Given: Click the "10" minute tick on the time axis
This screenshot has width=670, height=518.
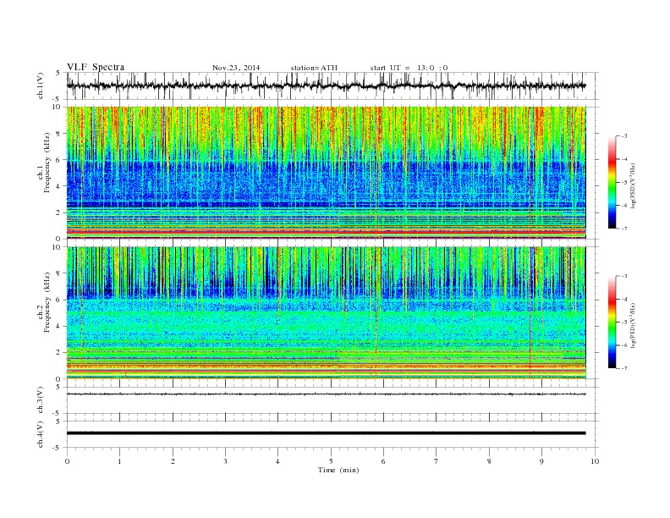Looking at the screenshot, I should click(x=595, y=461).
